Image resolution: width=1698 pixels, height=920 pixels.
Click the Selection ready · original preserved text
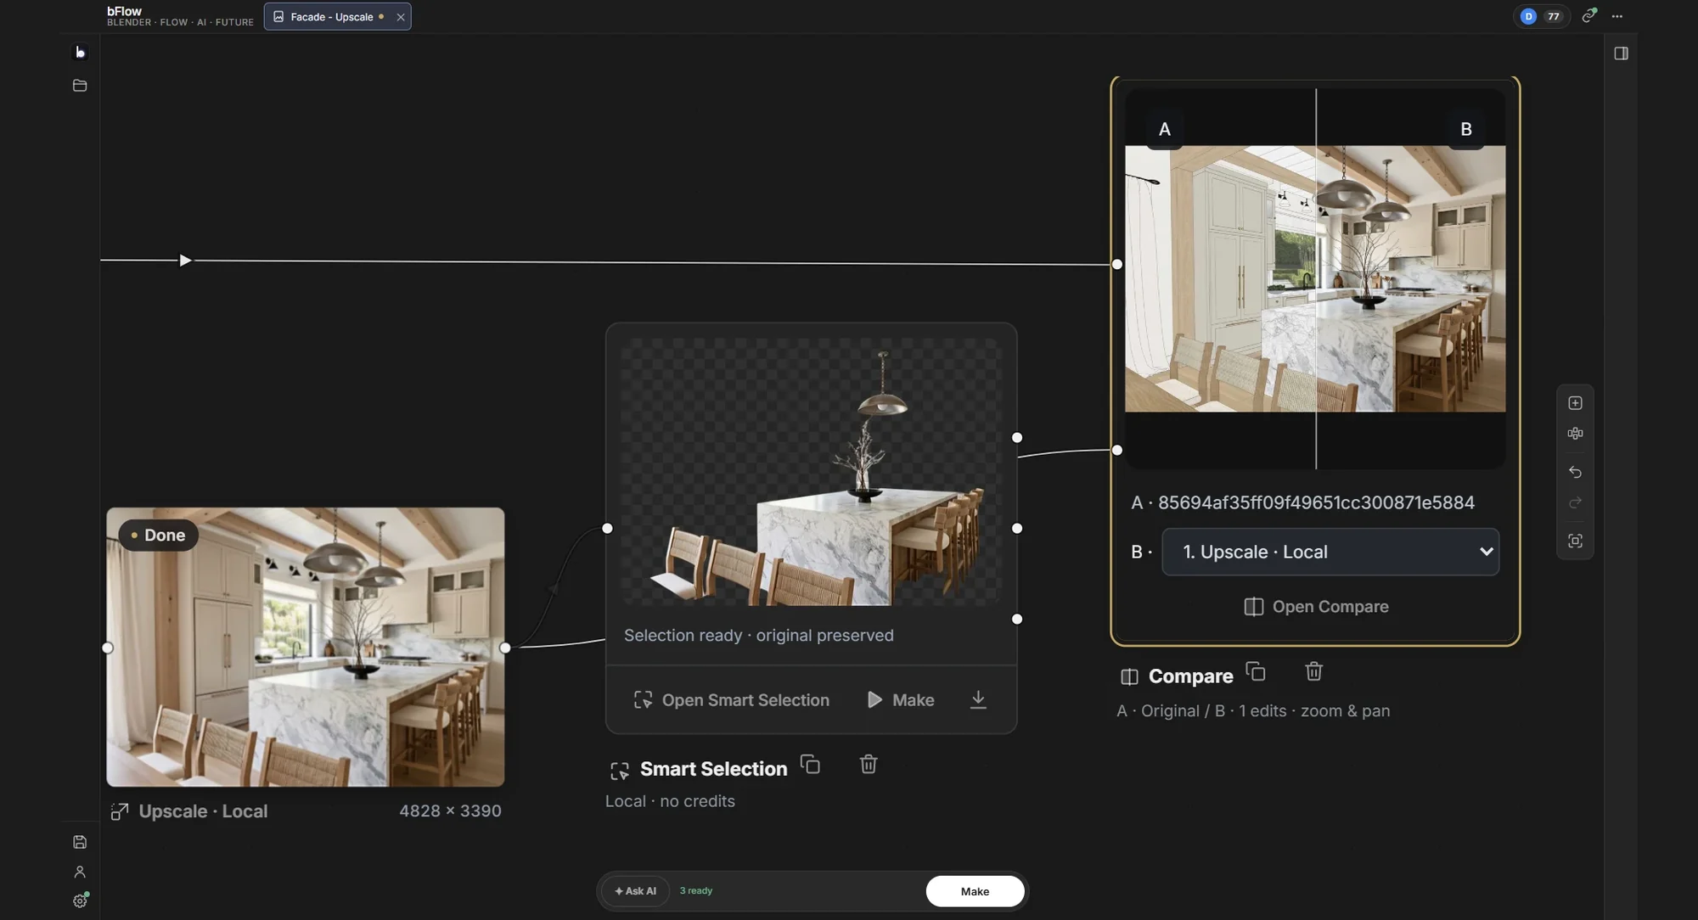759,636
